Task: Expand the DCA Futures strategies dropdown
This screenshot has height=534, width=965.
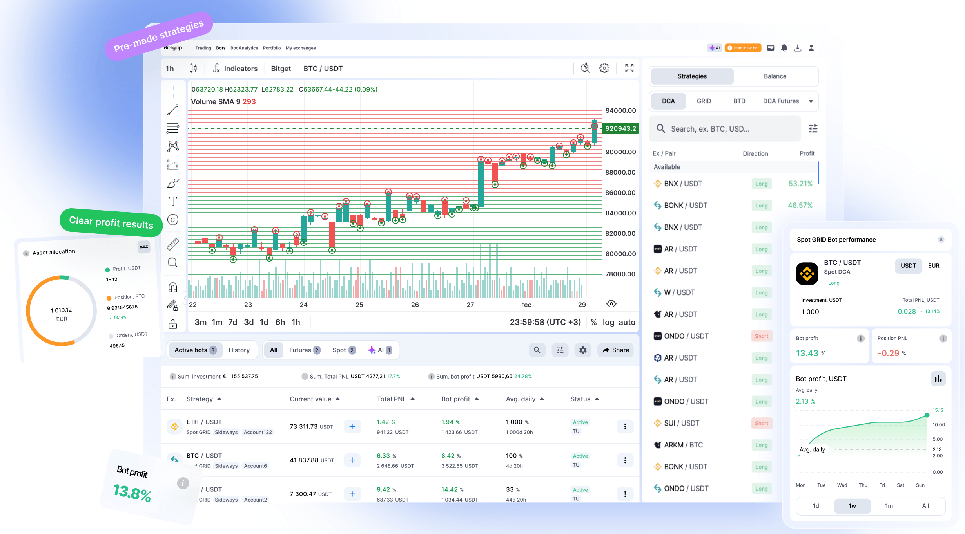Action: coord(811,101)
